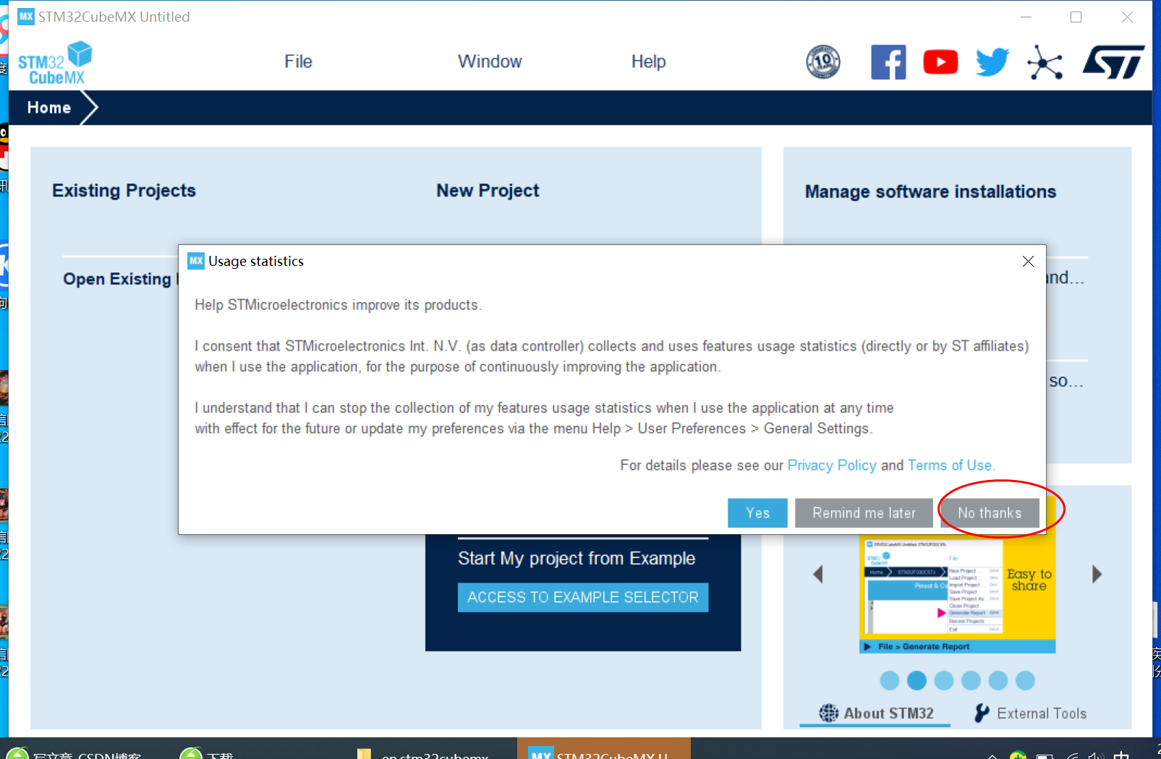Open the Privacy Policy link

832,466
